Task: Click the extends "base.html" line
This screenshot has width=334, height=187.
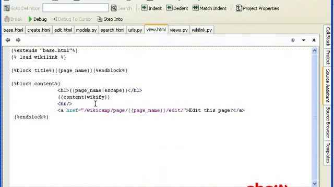Action: (x=44, y=50)
